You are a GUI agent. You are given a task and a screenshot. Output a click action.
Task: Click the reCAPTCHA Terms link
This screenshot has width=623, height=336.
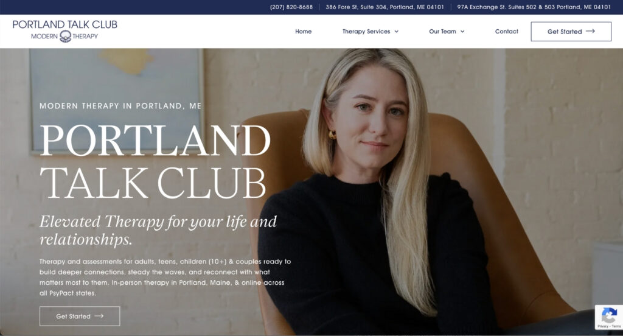click(616, 326)
